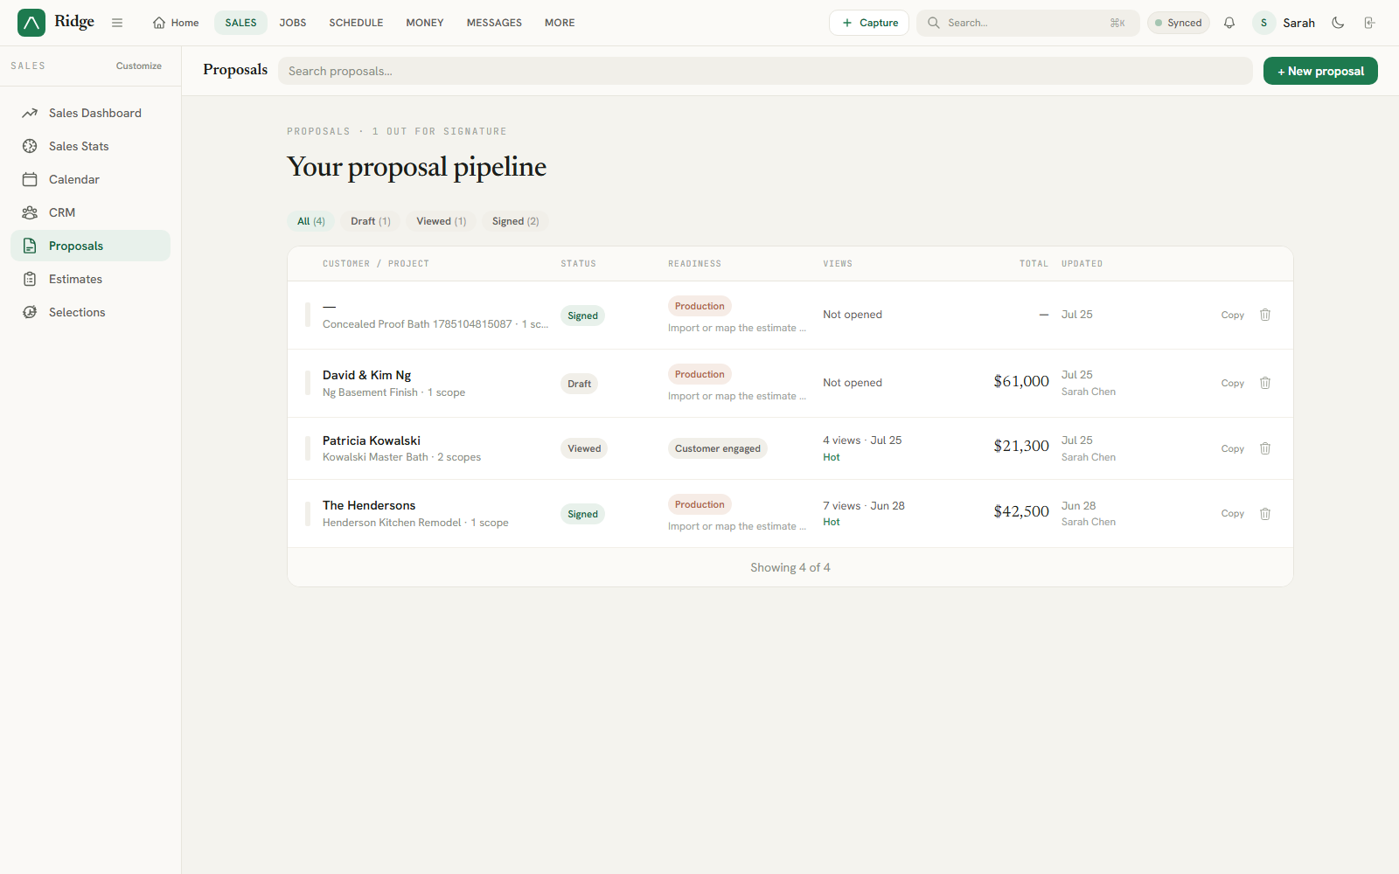Filter by Signed (2) proposals
The height and width of the screenshot is (874, 1399).
pos(515,221)
